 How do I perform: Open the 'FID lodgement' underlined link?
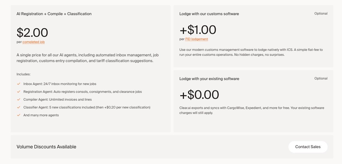197,39
